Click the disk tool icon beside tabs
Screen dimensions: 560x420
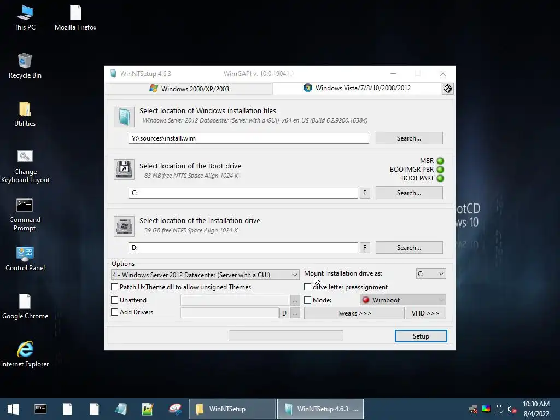(447, 89)
